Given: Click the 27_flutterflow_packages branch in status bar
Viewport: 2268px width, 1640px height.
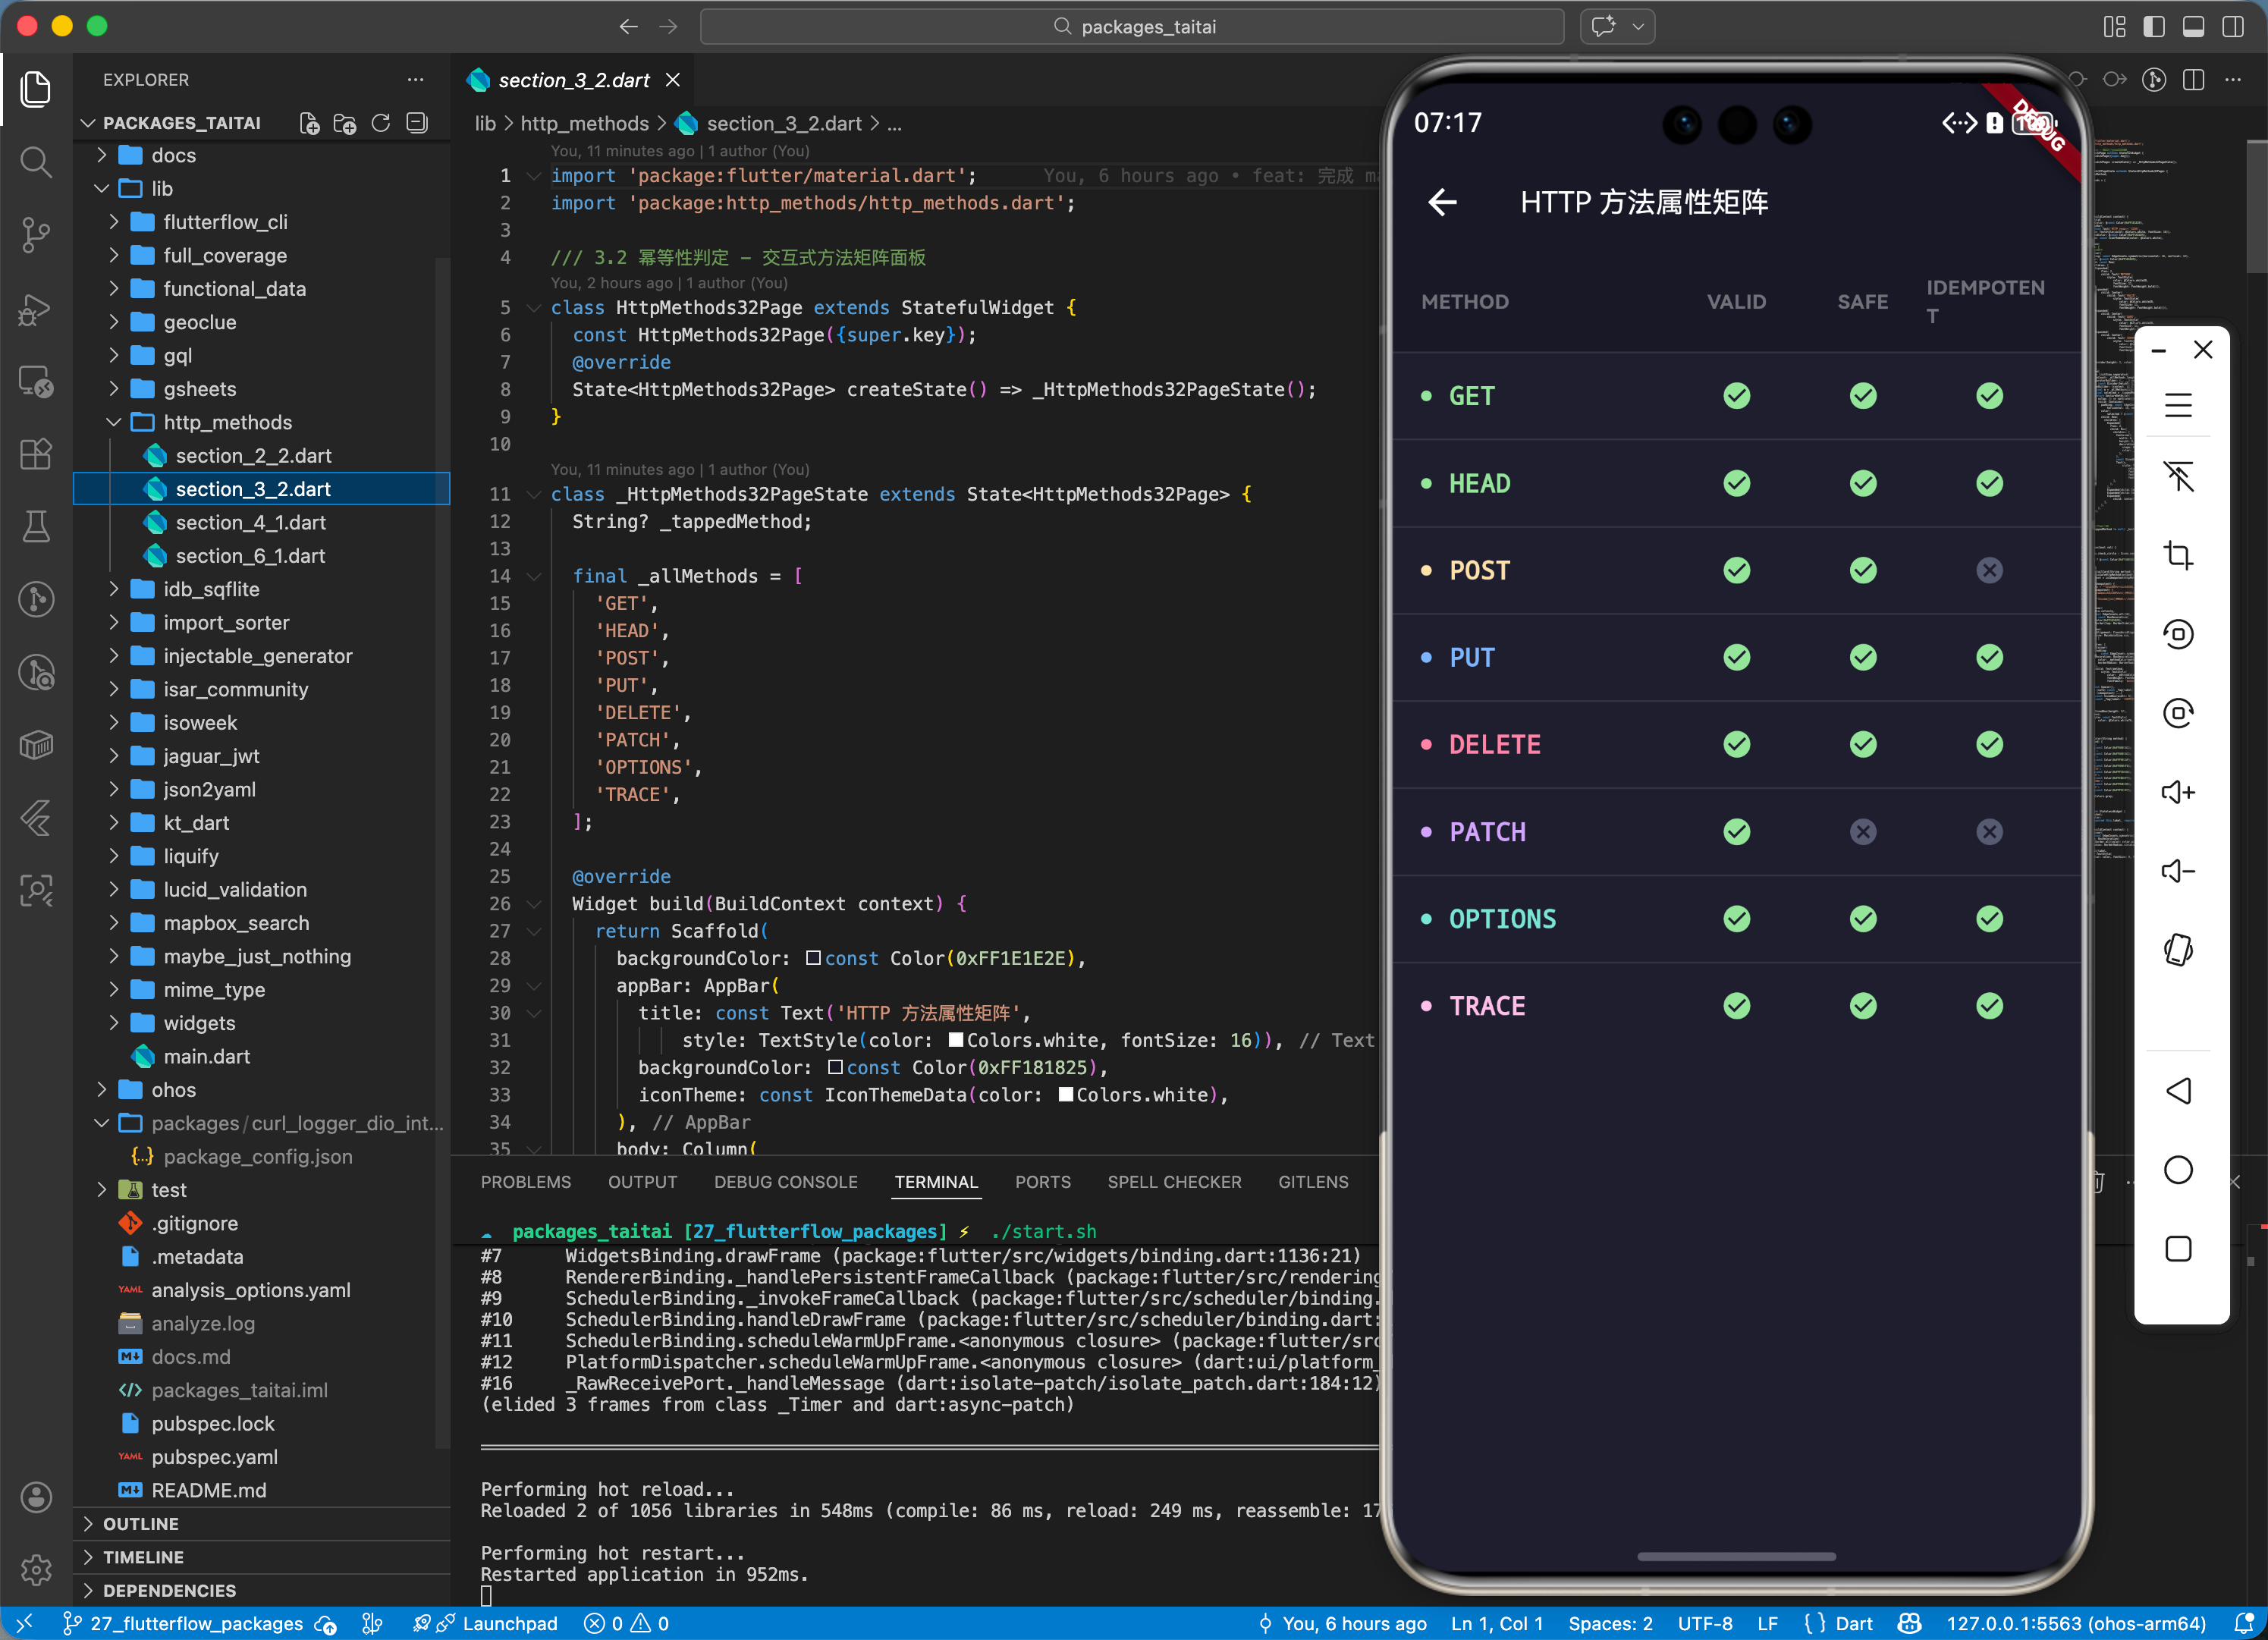Looking at the screenshot, I should [196, 1623].
